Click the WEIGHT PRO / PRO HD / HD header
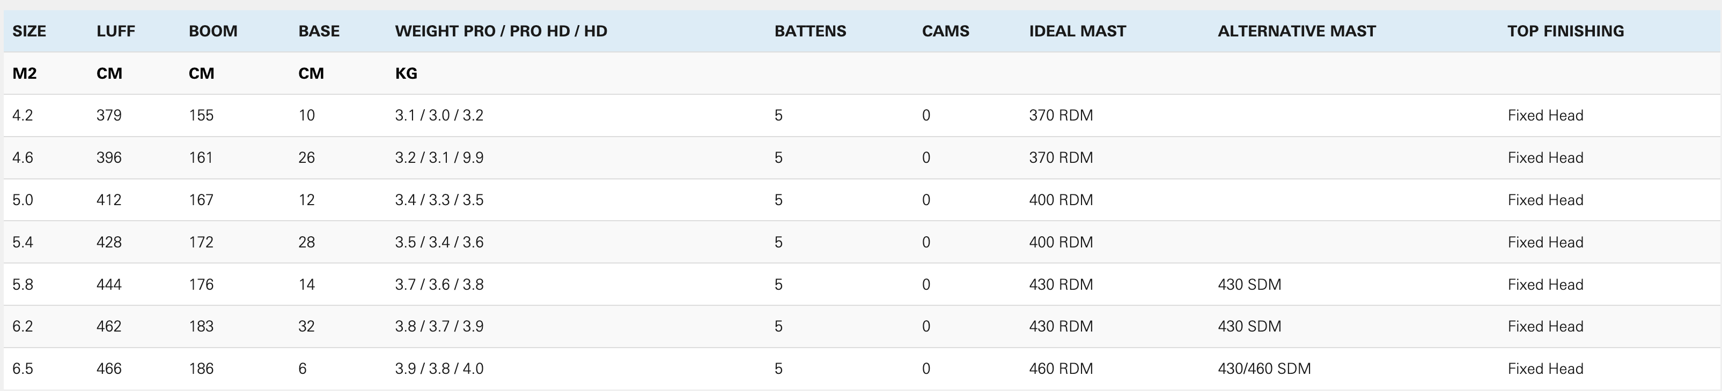 tap(502, 32)
